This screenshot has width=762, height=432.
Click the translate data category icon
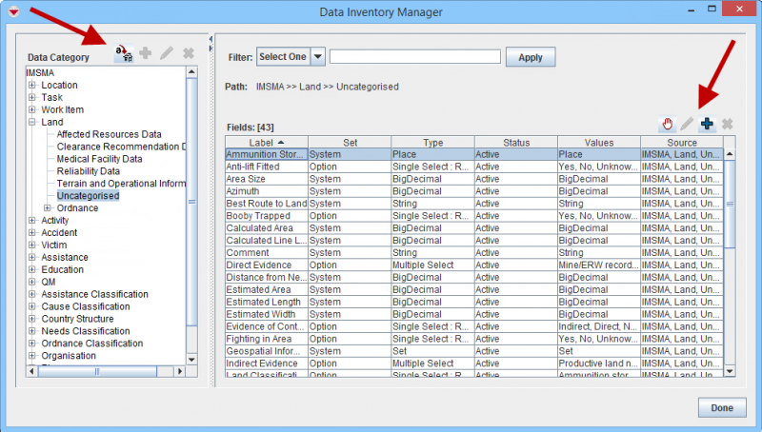tap(124, 54)
